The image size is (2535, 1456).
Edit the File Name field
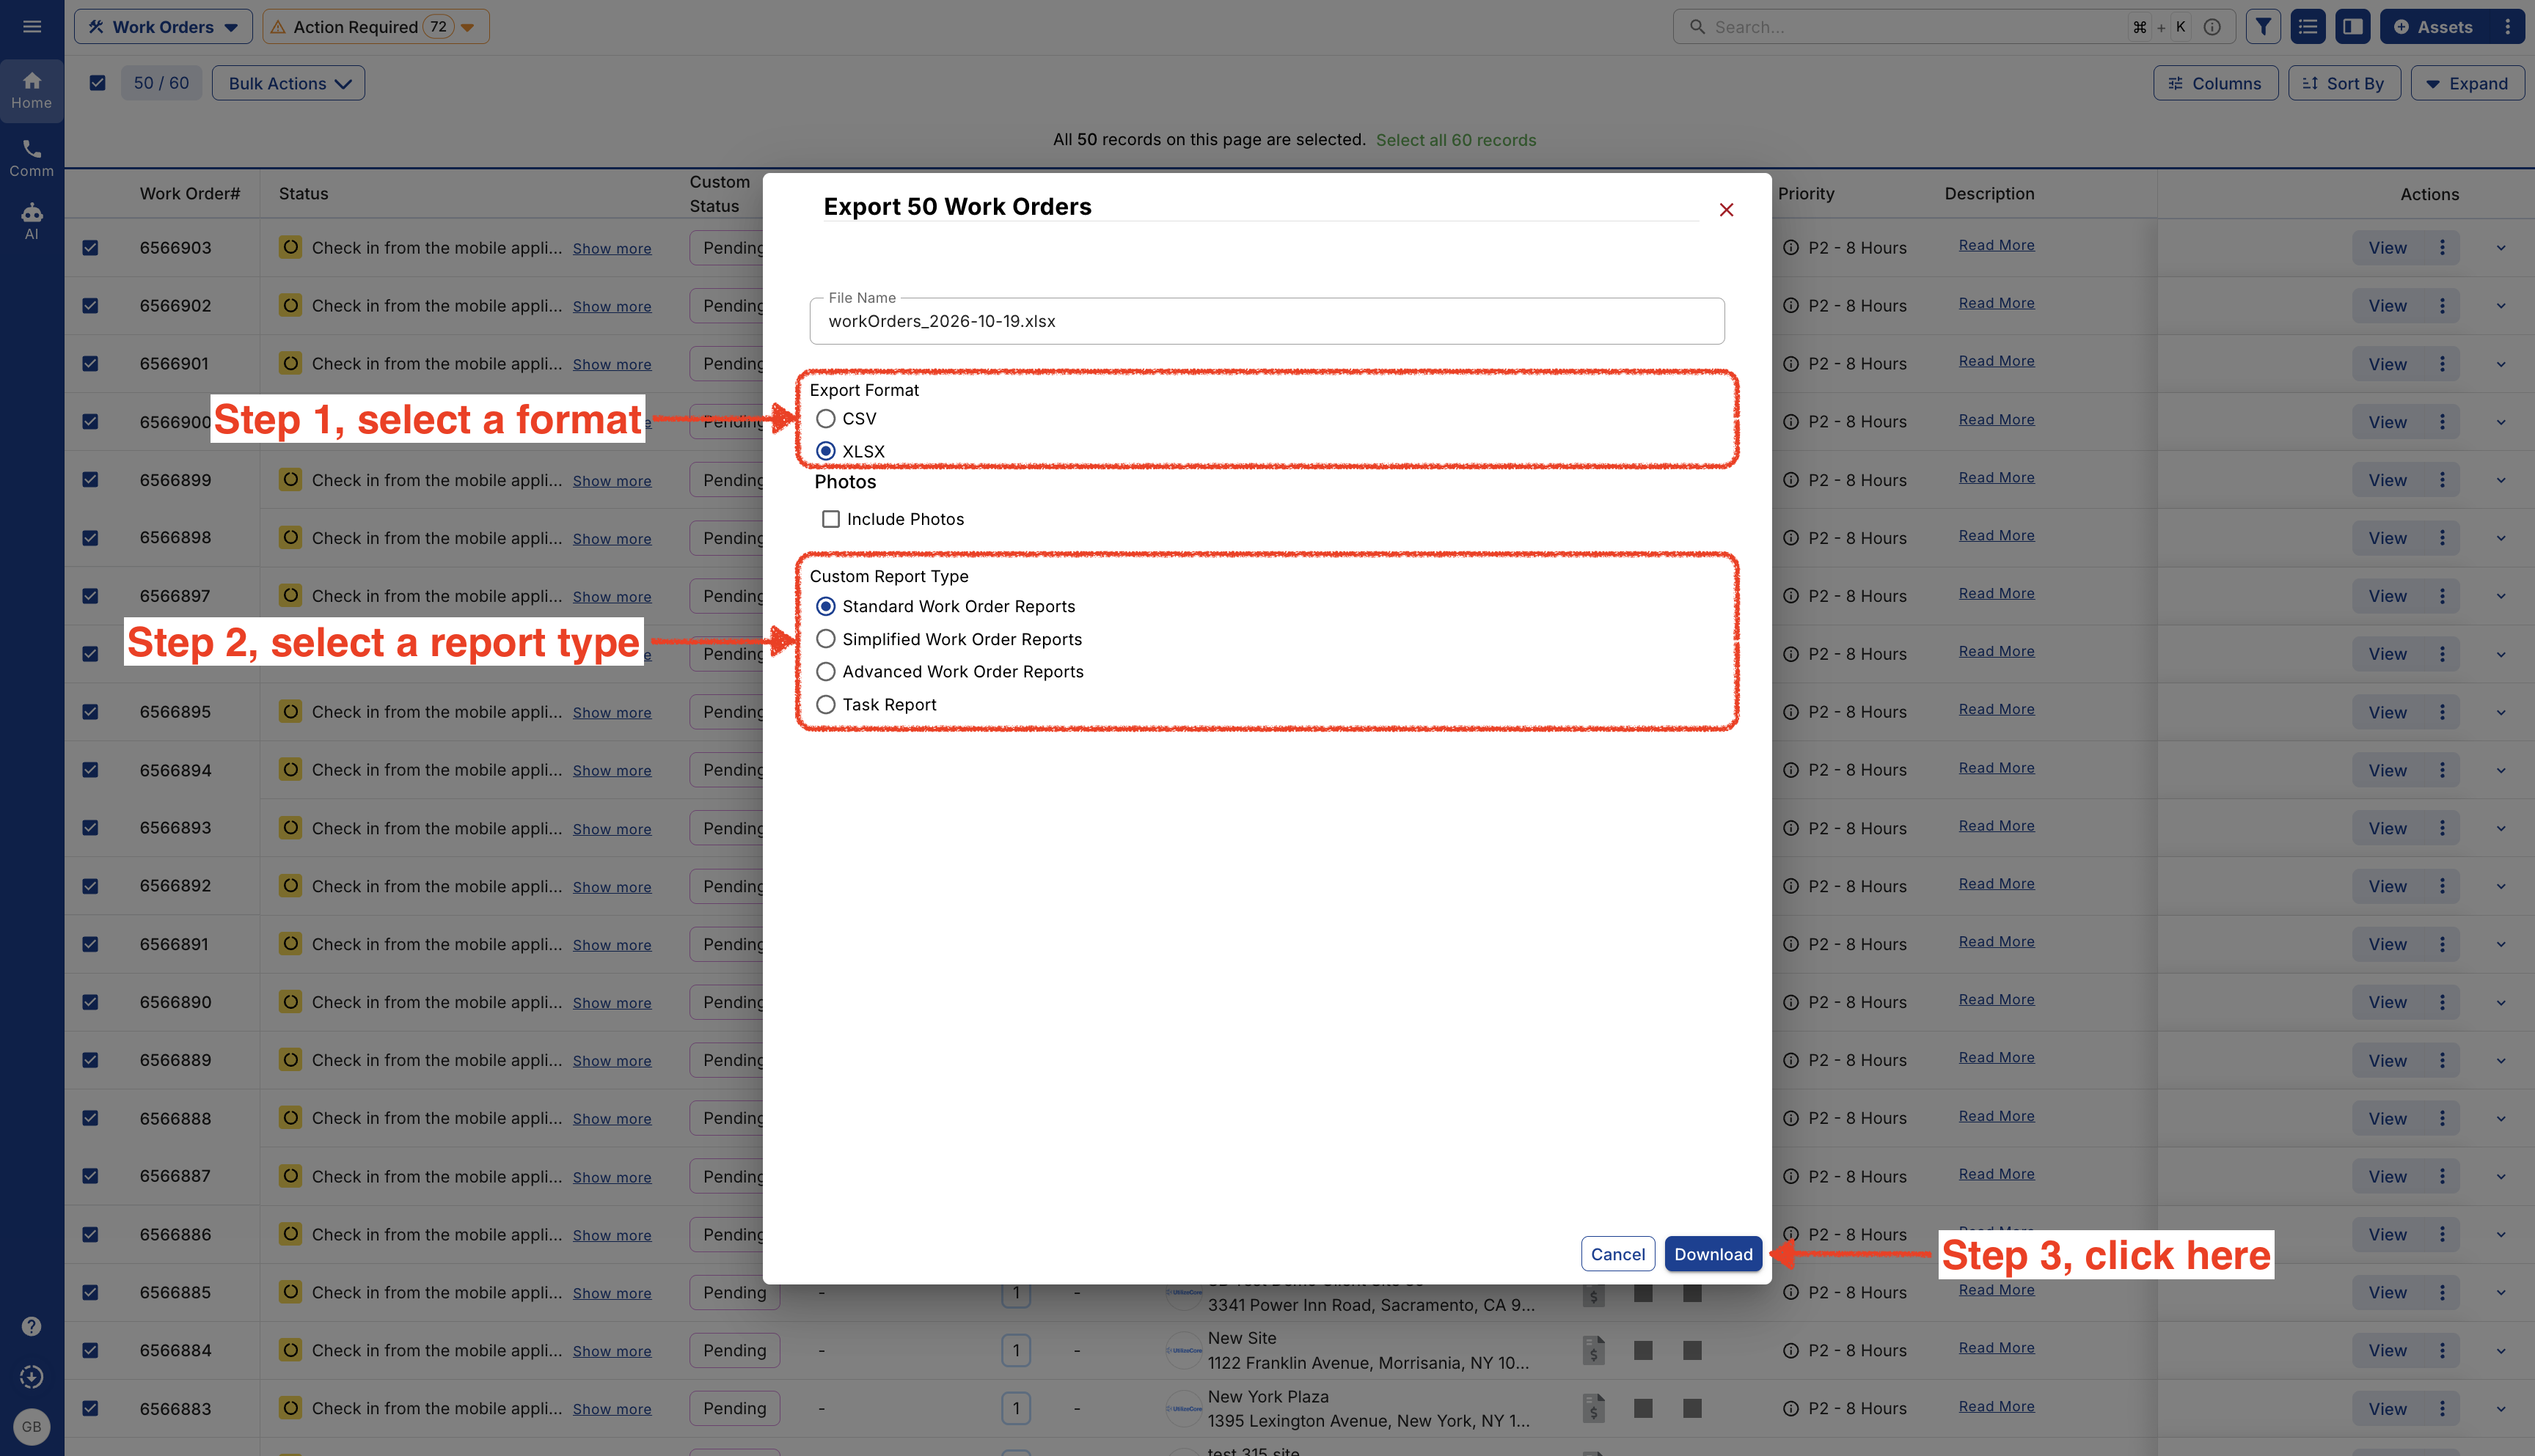click(1267, 321)
